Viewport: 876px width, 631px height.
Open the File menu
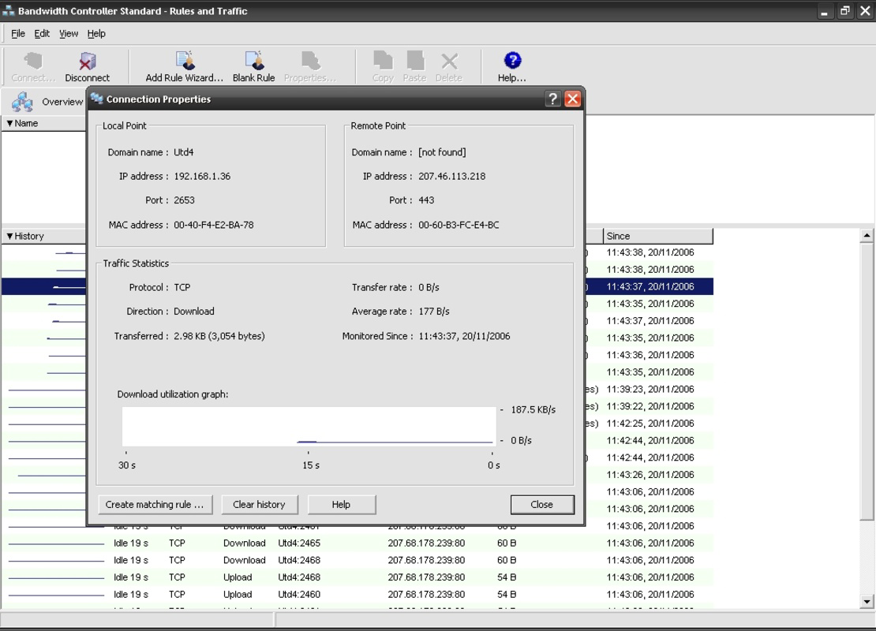(x=17, y=33)
